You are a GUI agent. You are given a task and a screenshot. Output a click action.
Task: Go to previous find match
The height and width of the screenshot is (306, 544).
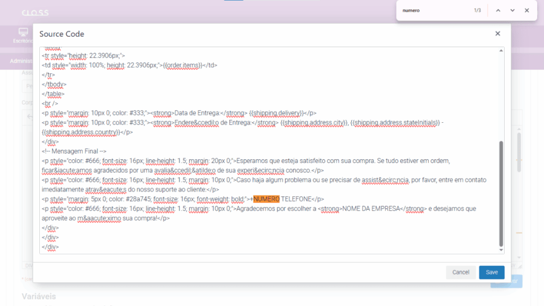pos(498,11)
